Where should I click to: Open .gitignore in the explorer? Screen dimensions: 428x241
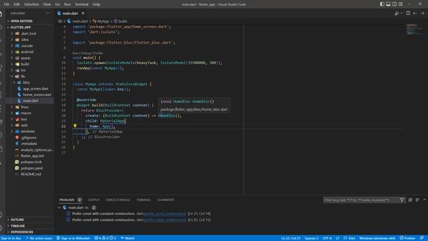click(29, 137)
